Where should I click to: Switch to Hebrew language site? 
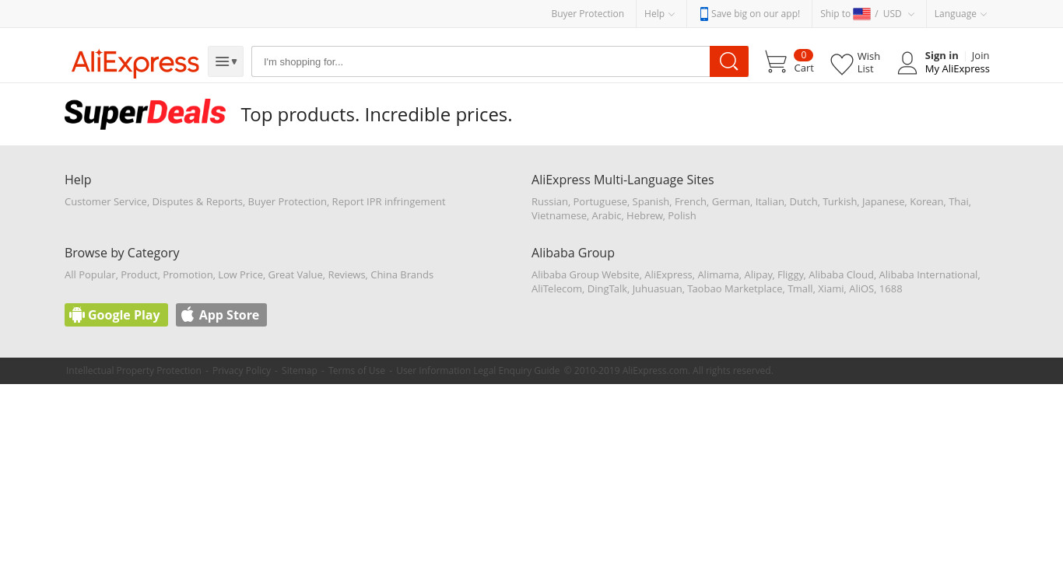[644, 215]
